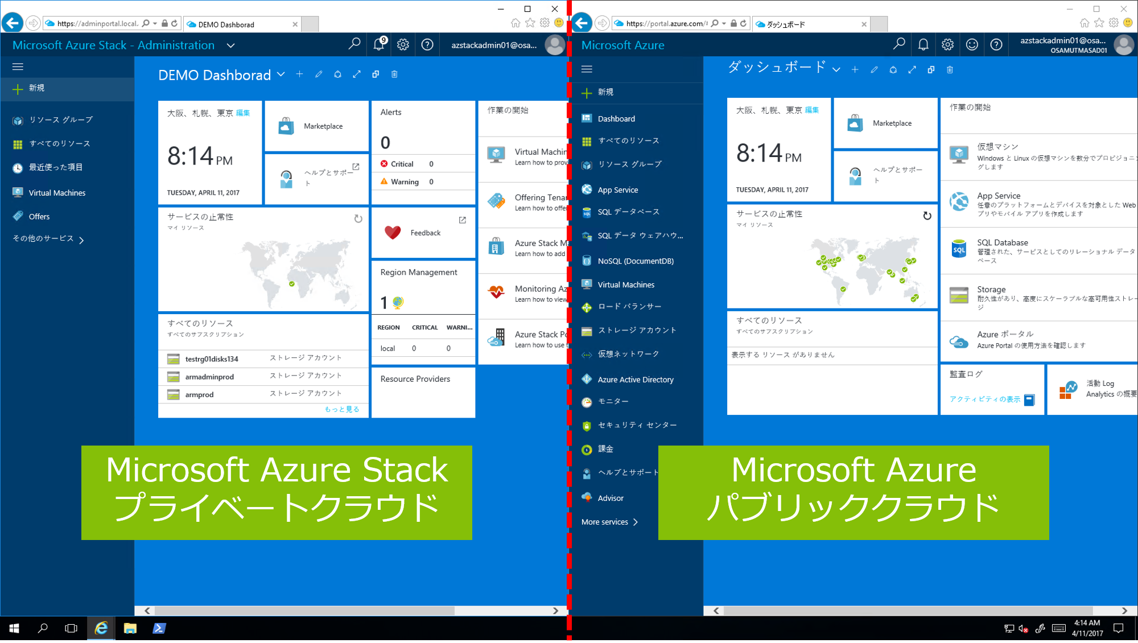1138x643 pixels.
Task: Click browser back button in adminportal window
Action: click(x=13, y=23)
